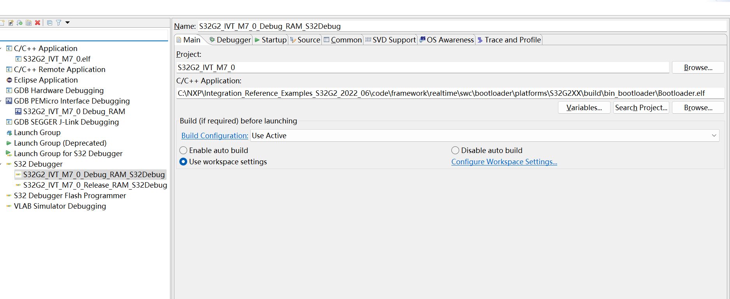Choose Use workspace settings radio option

(183, 162)
